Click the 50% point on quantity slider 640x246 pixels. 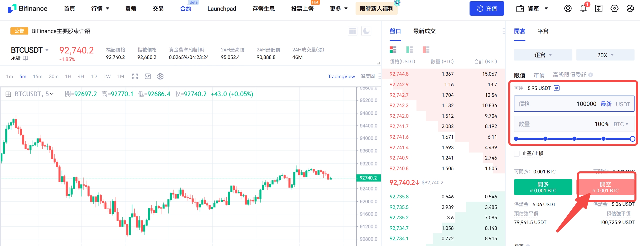click(574, 139)
